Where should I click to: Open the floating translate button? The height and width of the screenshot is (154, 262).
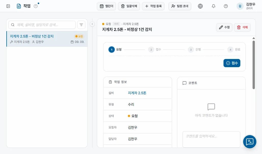pyautogui.click(x=250, y=142)
